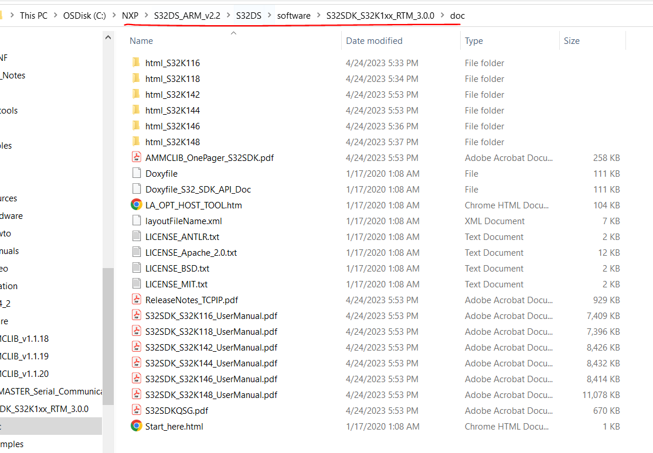
Task: Open the html_S32K116 folder icon
Action: [x=137, y=63]
